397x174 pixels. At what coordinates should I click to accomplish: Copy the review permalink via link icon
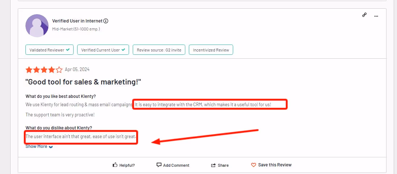point(364,15)
